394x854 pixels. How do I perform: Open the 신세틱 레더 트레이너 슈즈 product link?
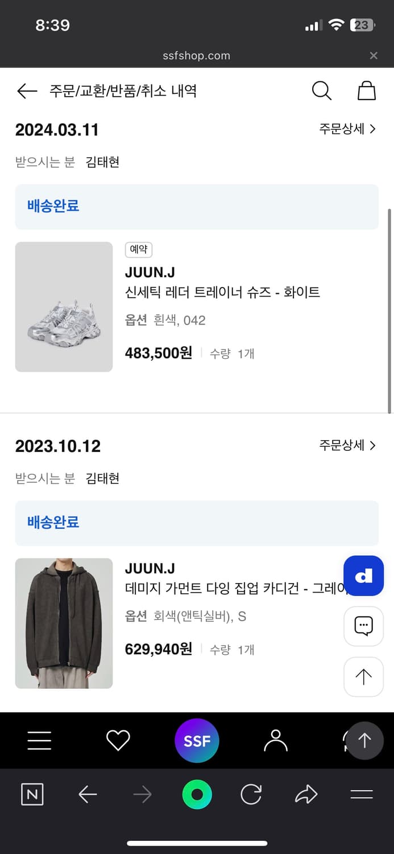point(222,293)
